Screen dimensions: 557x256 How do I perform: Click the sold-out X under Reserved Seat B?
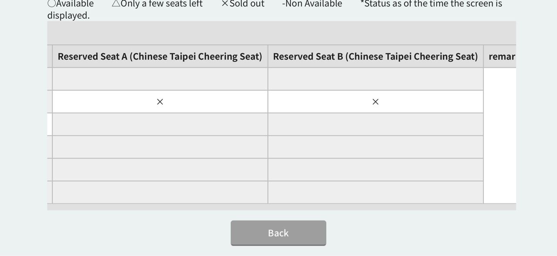[376, 102]
